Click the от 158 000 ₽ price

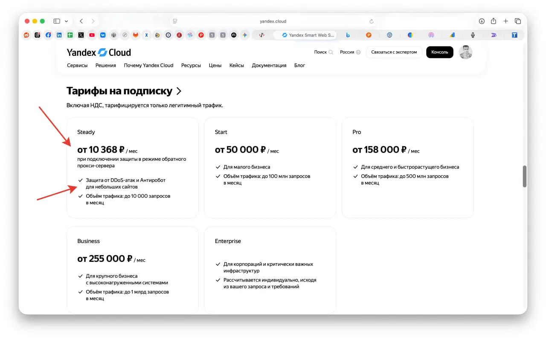pos(380,150)
